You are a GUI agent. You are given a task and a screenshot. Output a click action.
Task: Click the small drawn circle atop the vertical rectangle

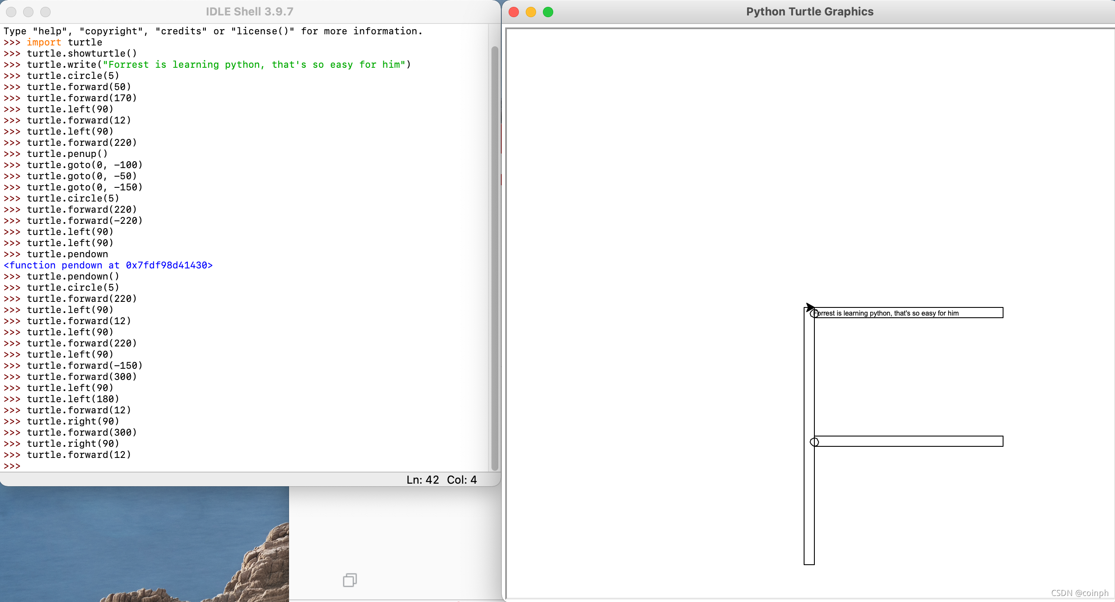pyautogui.click(x=814, y=313)
